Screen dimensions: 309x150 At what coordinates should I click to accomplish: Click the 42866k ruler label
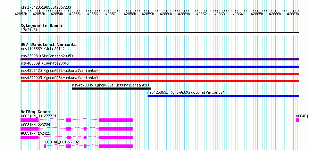click(275, 14)
